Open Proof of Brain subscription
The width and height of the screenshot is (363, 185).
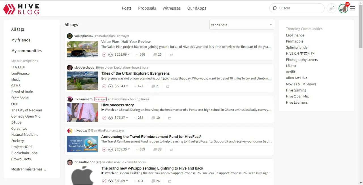click(22, 92)
